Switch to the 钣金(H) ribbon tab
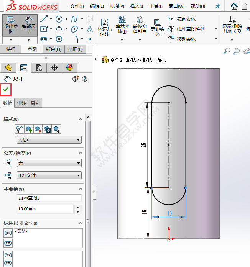 (54, 49)
